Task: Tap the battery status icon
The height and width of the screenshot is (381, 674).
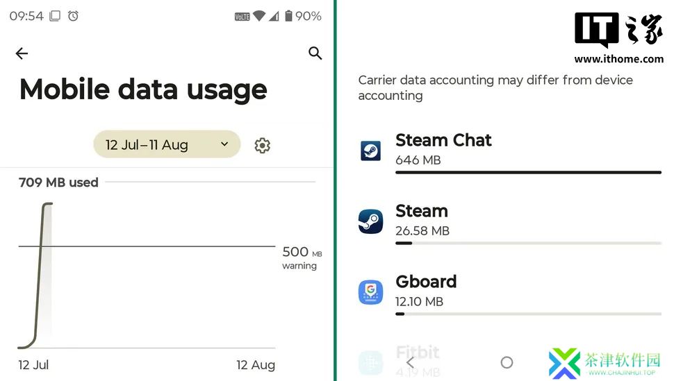Action: coord(288,16)
